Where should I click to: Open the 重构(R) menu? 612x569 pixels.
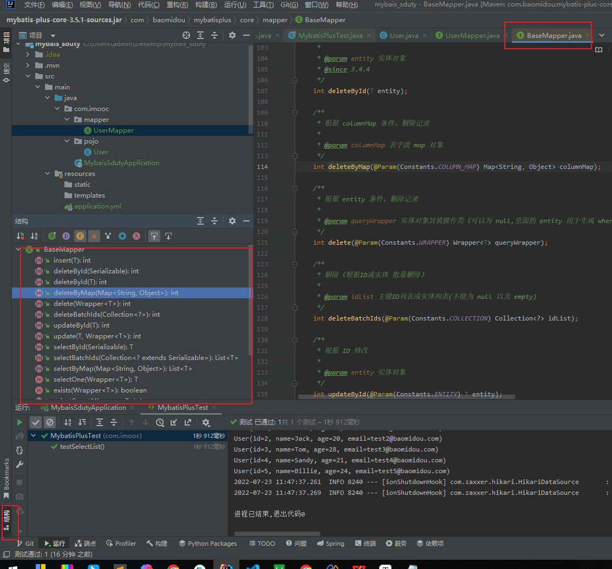(x=177, y=5)
